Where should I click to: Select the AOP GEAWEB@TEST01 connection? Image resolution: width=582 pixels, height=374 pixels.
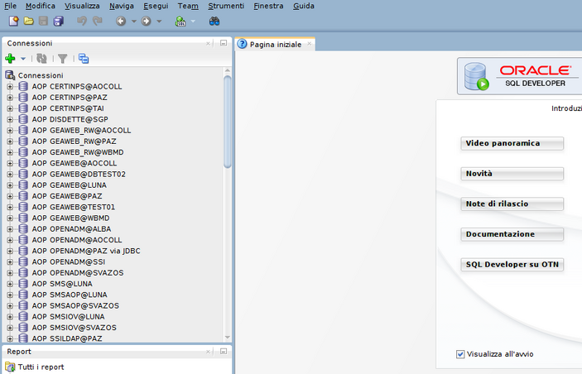point(74,207)
